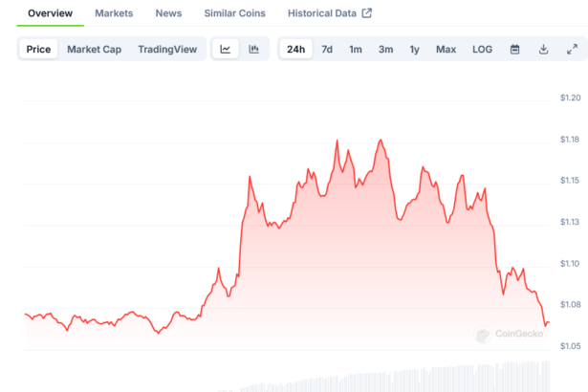Viewport: 588px width, 392px height.
Task: Set the chart range to 7d
Action: (327, 49)
